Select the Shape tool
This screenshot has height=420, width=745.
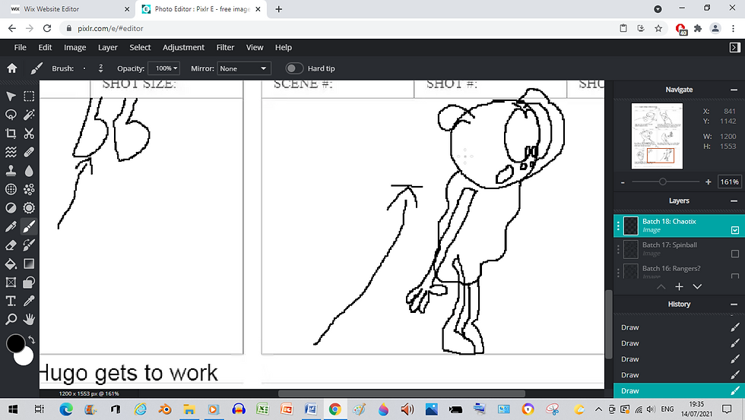click(29, 283)
